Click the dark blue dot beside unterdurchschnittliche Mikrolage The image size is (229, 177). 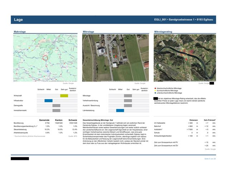point(155,93)
